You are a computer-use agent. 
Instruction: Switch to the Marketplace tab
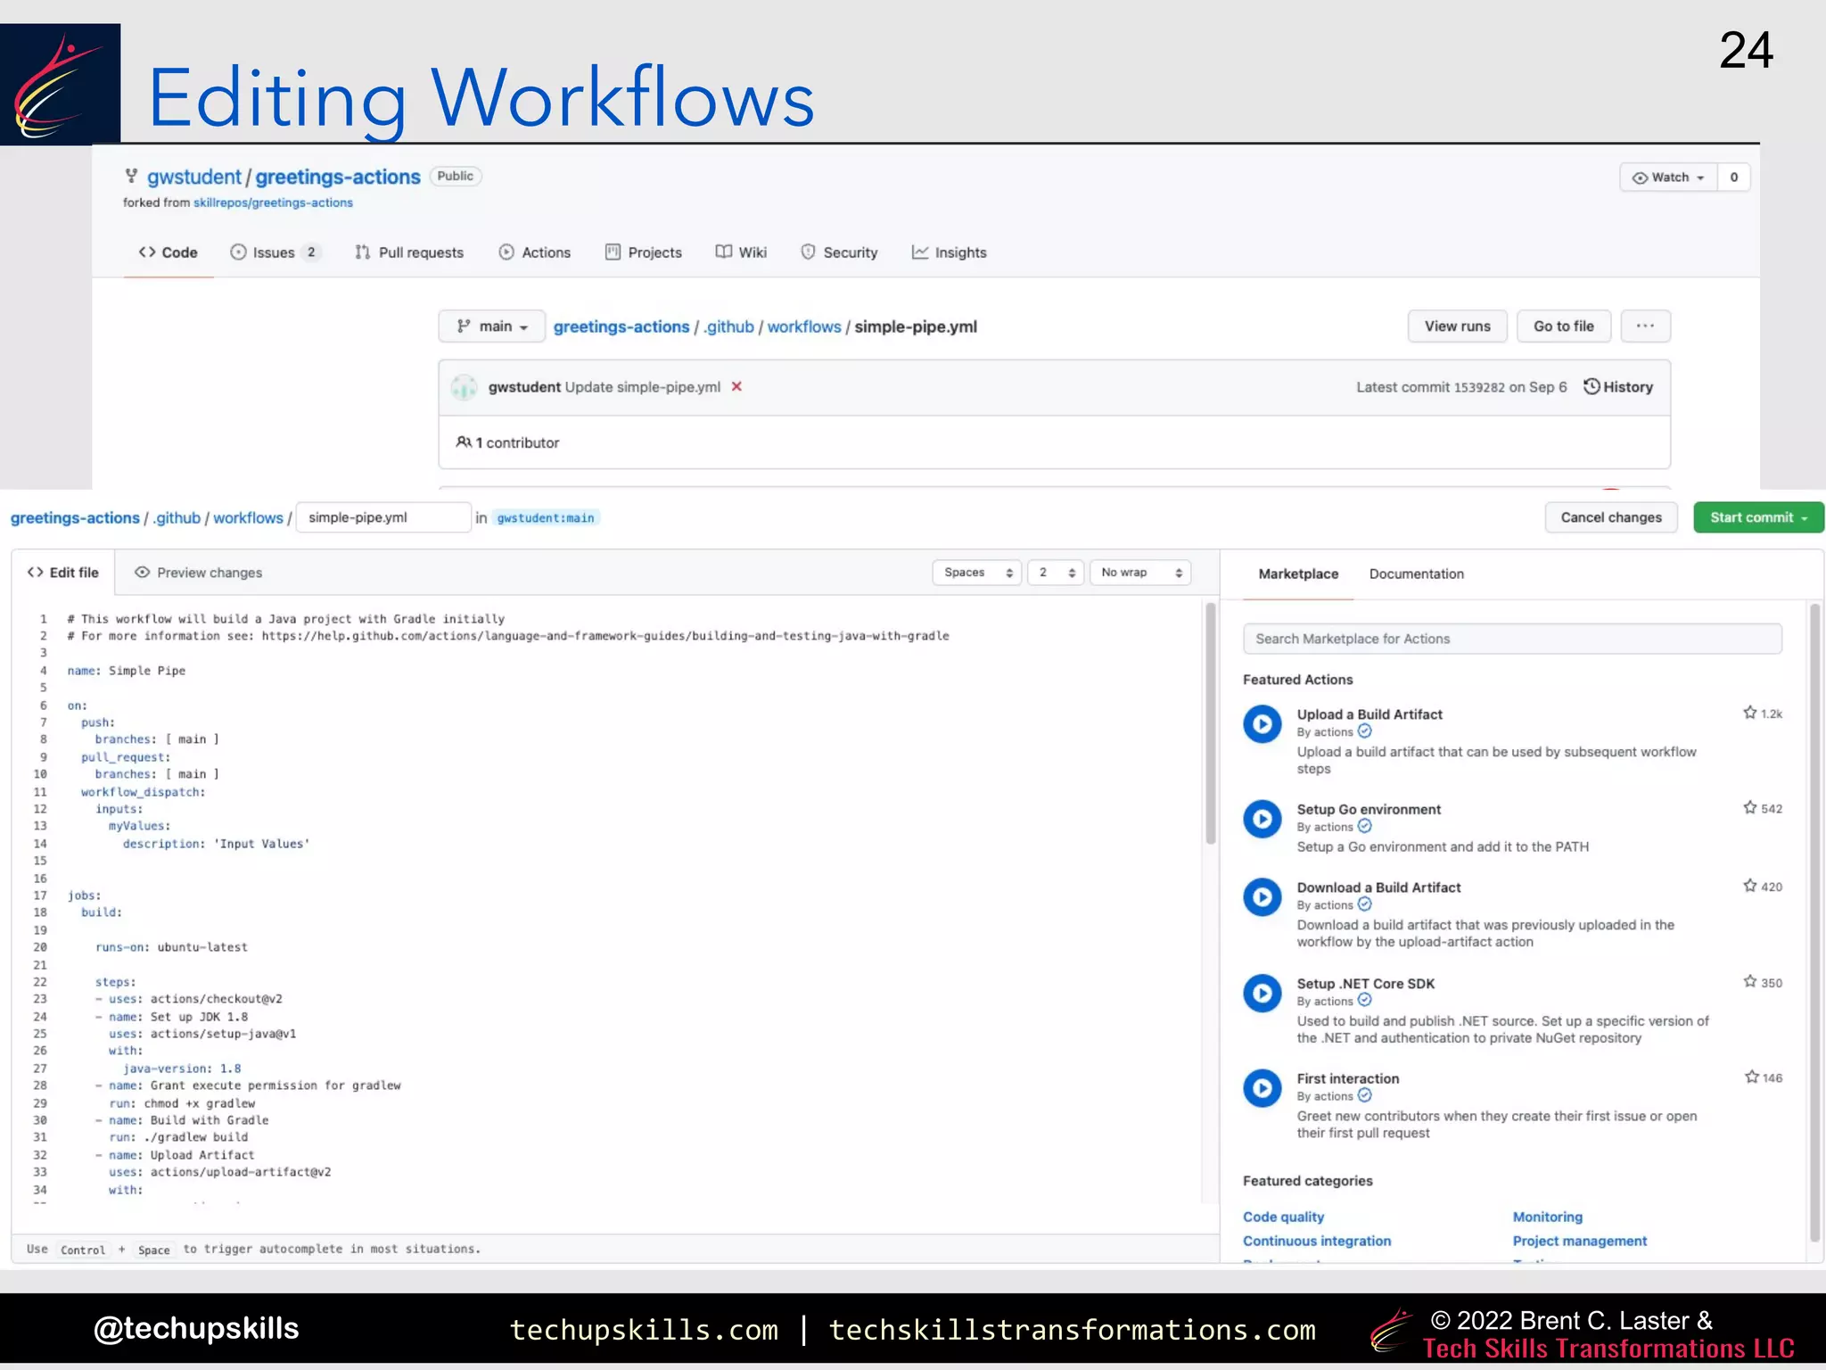pos(1298,574)
